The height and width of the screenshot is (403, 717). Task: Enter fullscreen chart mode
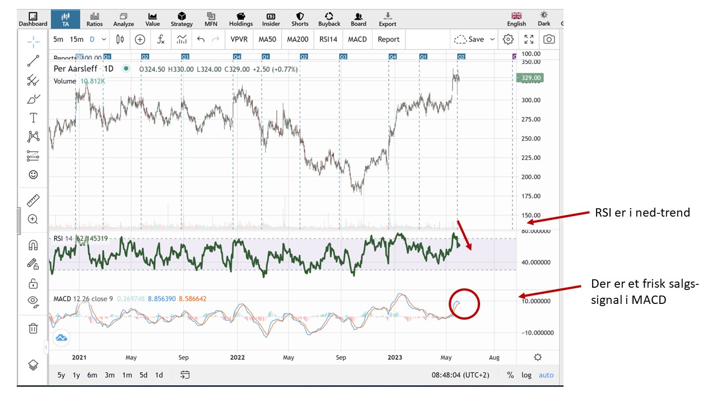[529, 39]
